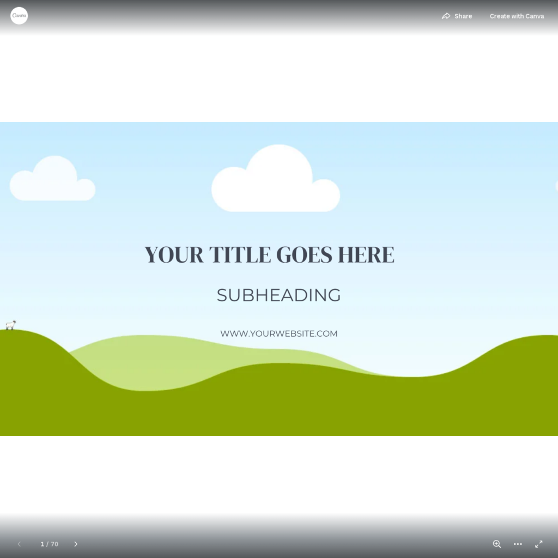Go to the next slide arrow
Screen dimensions: 558x558
pos(76,544)
